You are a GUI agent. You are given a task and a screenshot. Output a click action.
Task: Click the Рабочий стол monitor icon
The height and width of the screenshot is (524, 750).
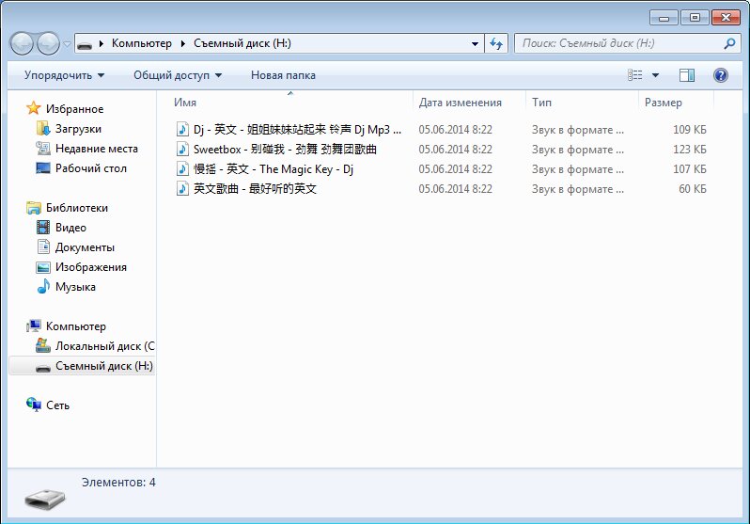[43, 168]
